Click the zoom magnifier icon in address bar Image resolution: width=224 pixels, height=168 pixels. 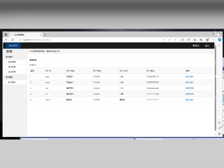pos(164,40)
